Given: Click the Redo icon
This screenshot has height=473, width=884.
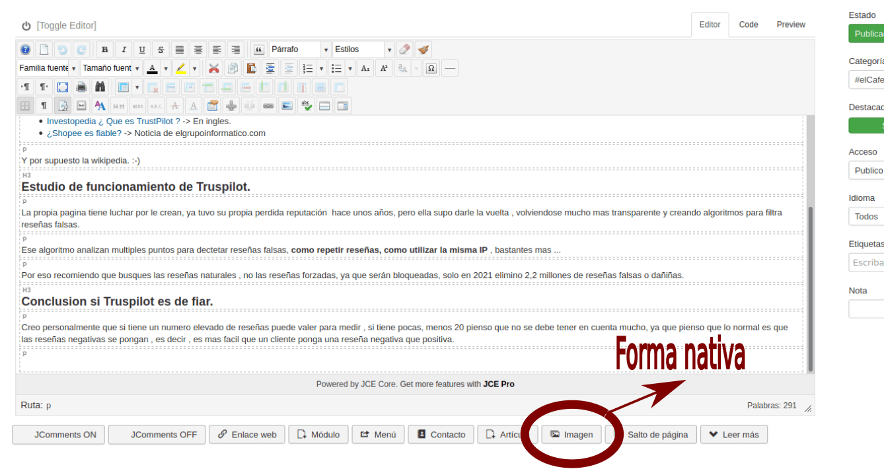Looking at the screenshot, I should pos(81,50).
